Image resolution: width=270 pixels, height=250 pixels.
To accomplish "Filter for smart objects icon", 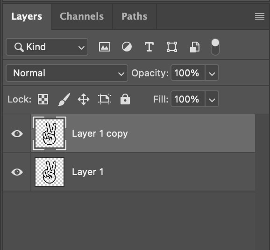I will [195, 47].
